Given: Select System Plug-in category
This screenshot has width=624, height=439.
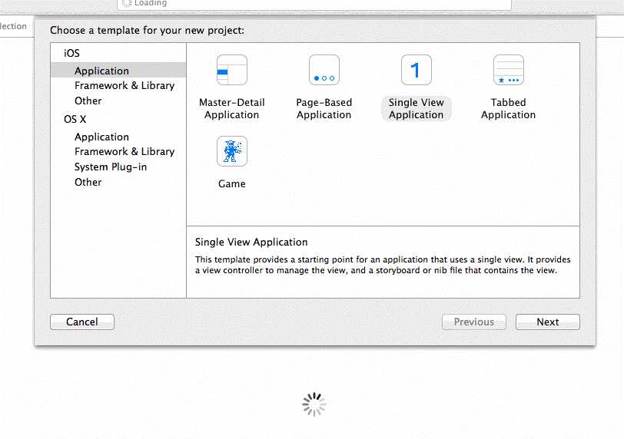Looking at the screenshot, I should coord(110,167).
